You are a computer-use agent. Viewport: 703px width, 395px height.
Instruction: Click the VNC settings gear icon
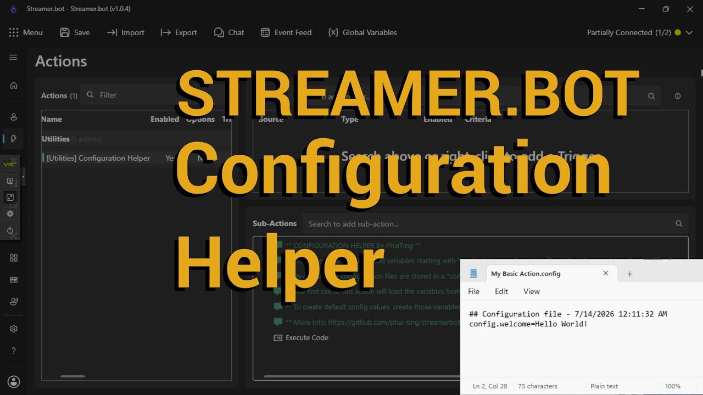pyautogui.click(x=10, y=213)
